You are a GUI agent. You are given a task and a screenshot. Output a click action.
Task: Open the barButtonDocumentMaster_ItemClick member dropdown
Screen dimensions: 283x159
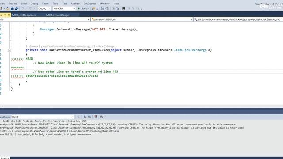point(238,19)
